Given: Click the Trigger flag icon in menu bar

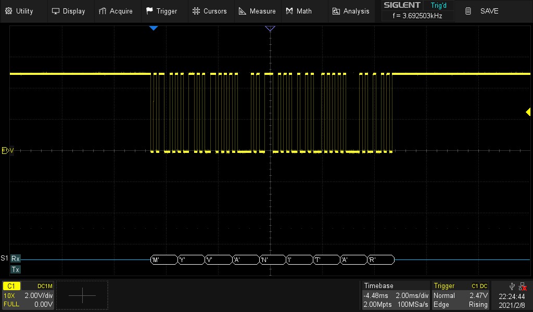Looking at the screenshot, I should (x=149, y=11).
